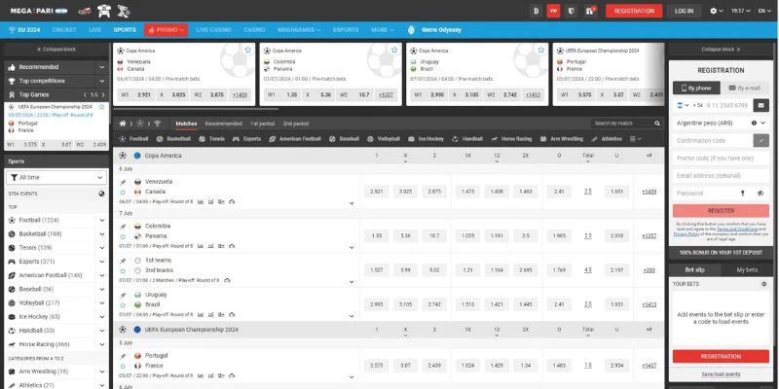Click the pink REGISTER button in form
Screen dimensions: 779x389
pyautogui.click(x=721, y=211)
